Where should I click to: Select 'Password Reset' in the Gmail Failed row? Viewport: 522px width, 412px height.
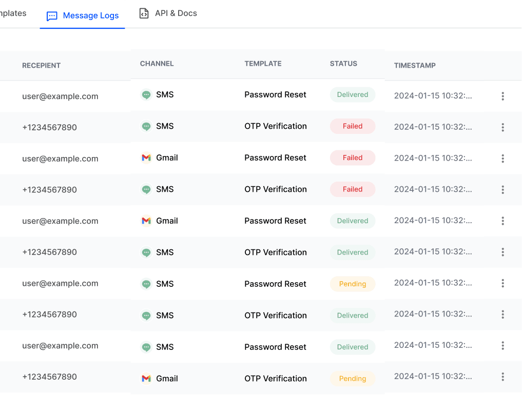275,158
